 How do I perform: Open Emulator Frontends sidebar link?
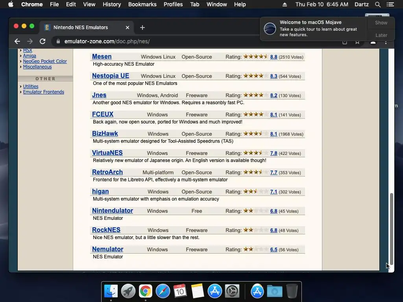(x=44, y=92)
